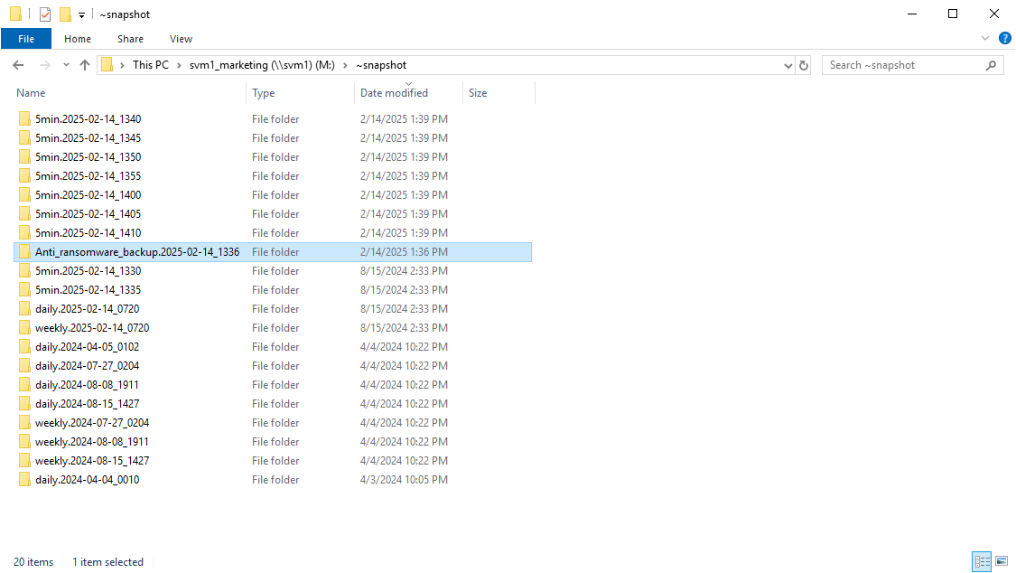
Task: Go forward with the Forward arrow
Action: click(44, 65)
